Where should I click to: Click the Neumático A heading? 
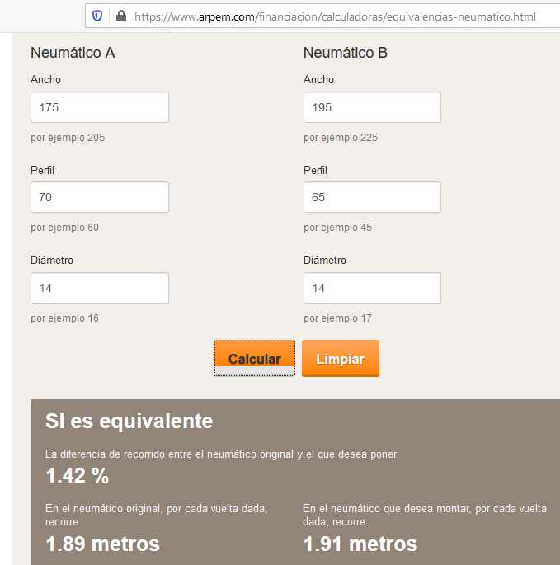[x=73, y=53]
